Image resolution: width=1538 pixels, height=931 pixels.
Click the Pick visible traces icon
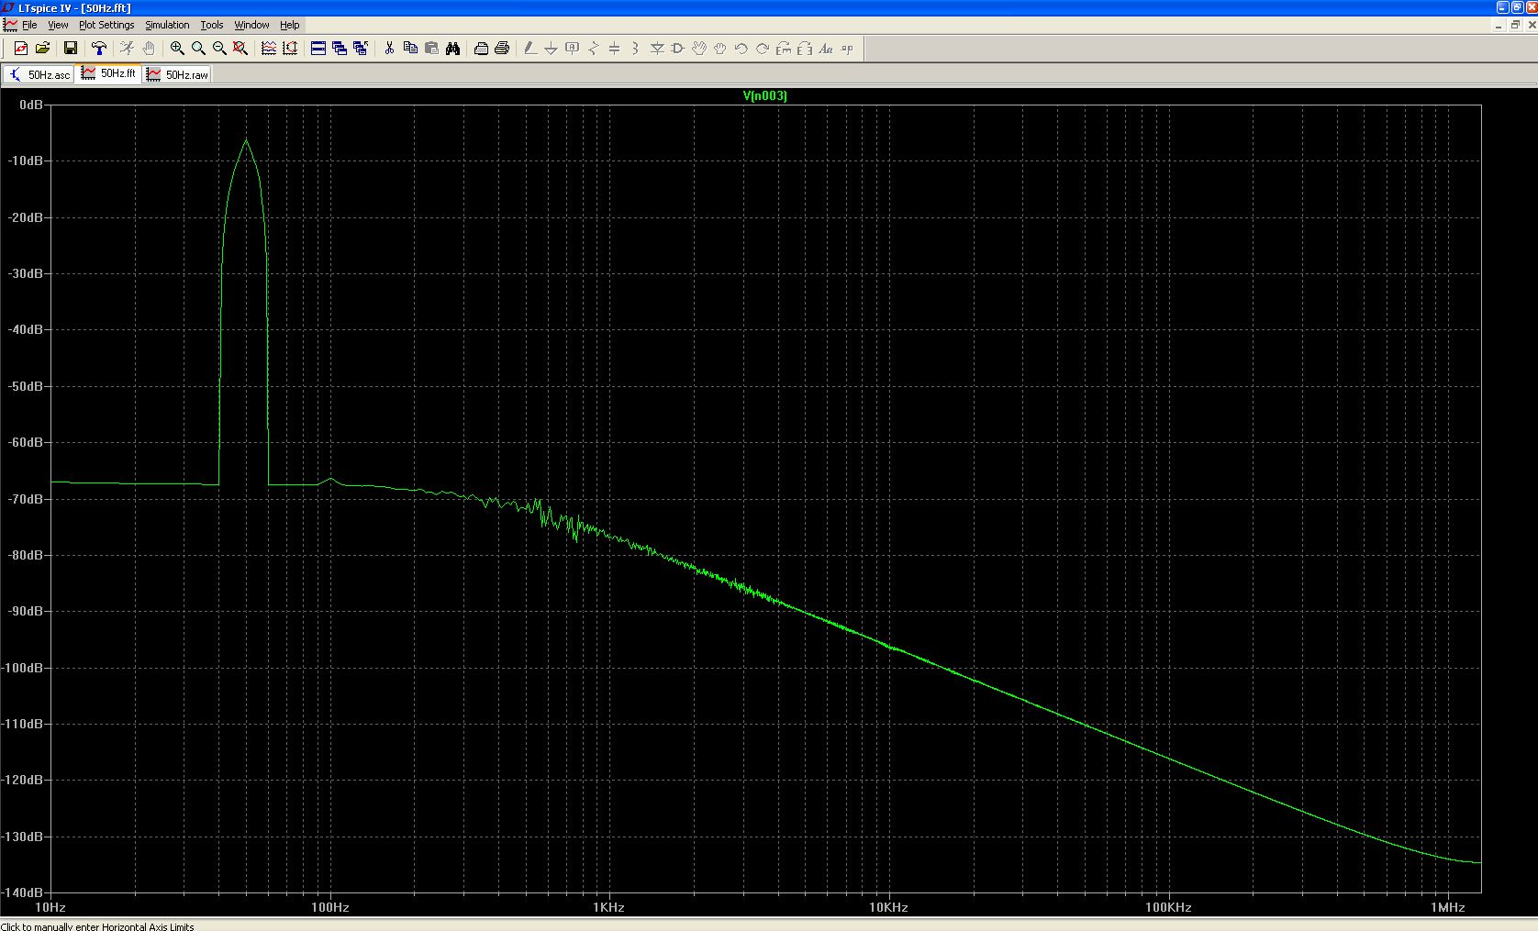[269, 49]
